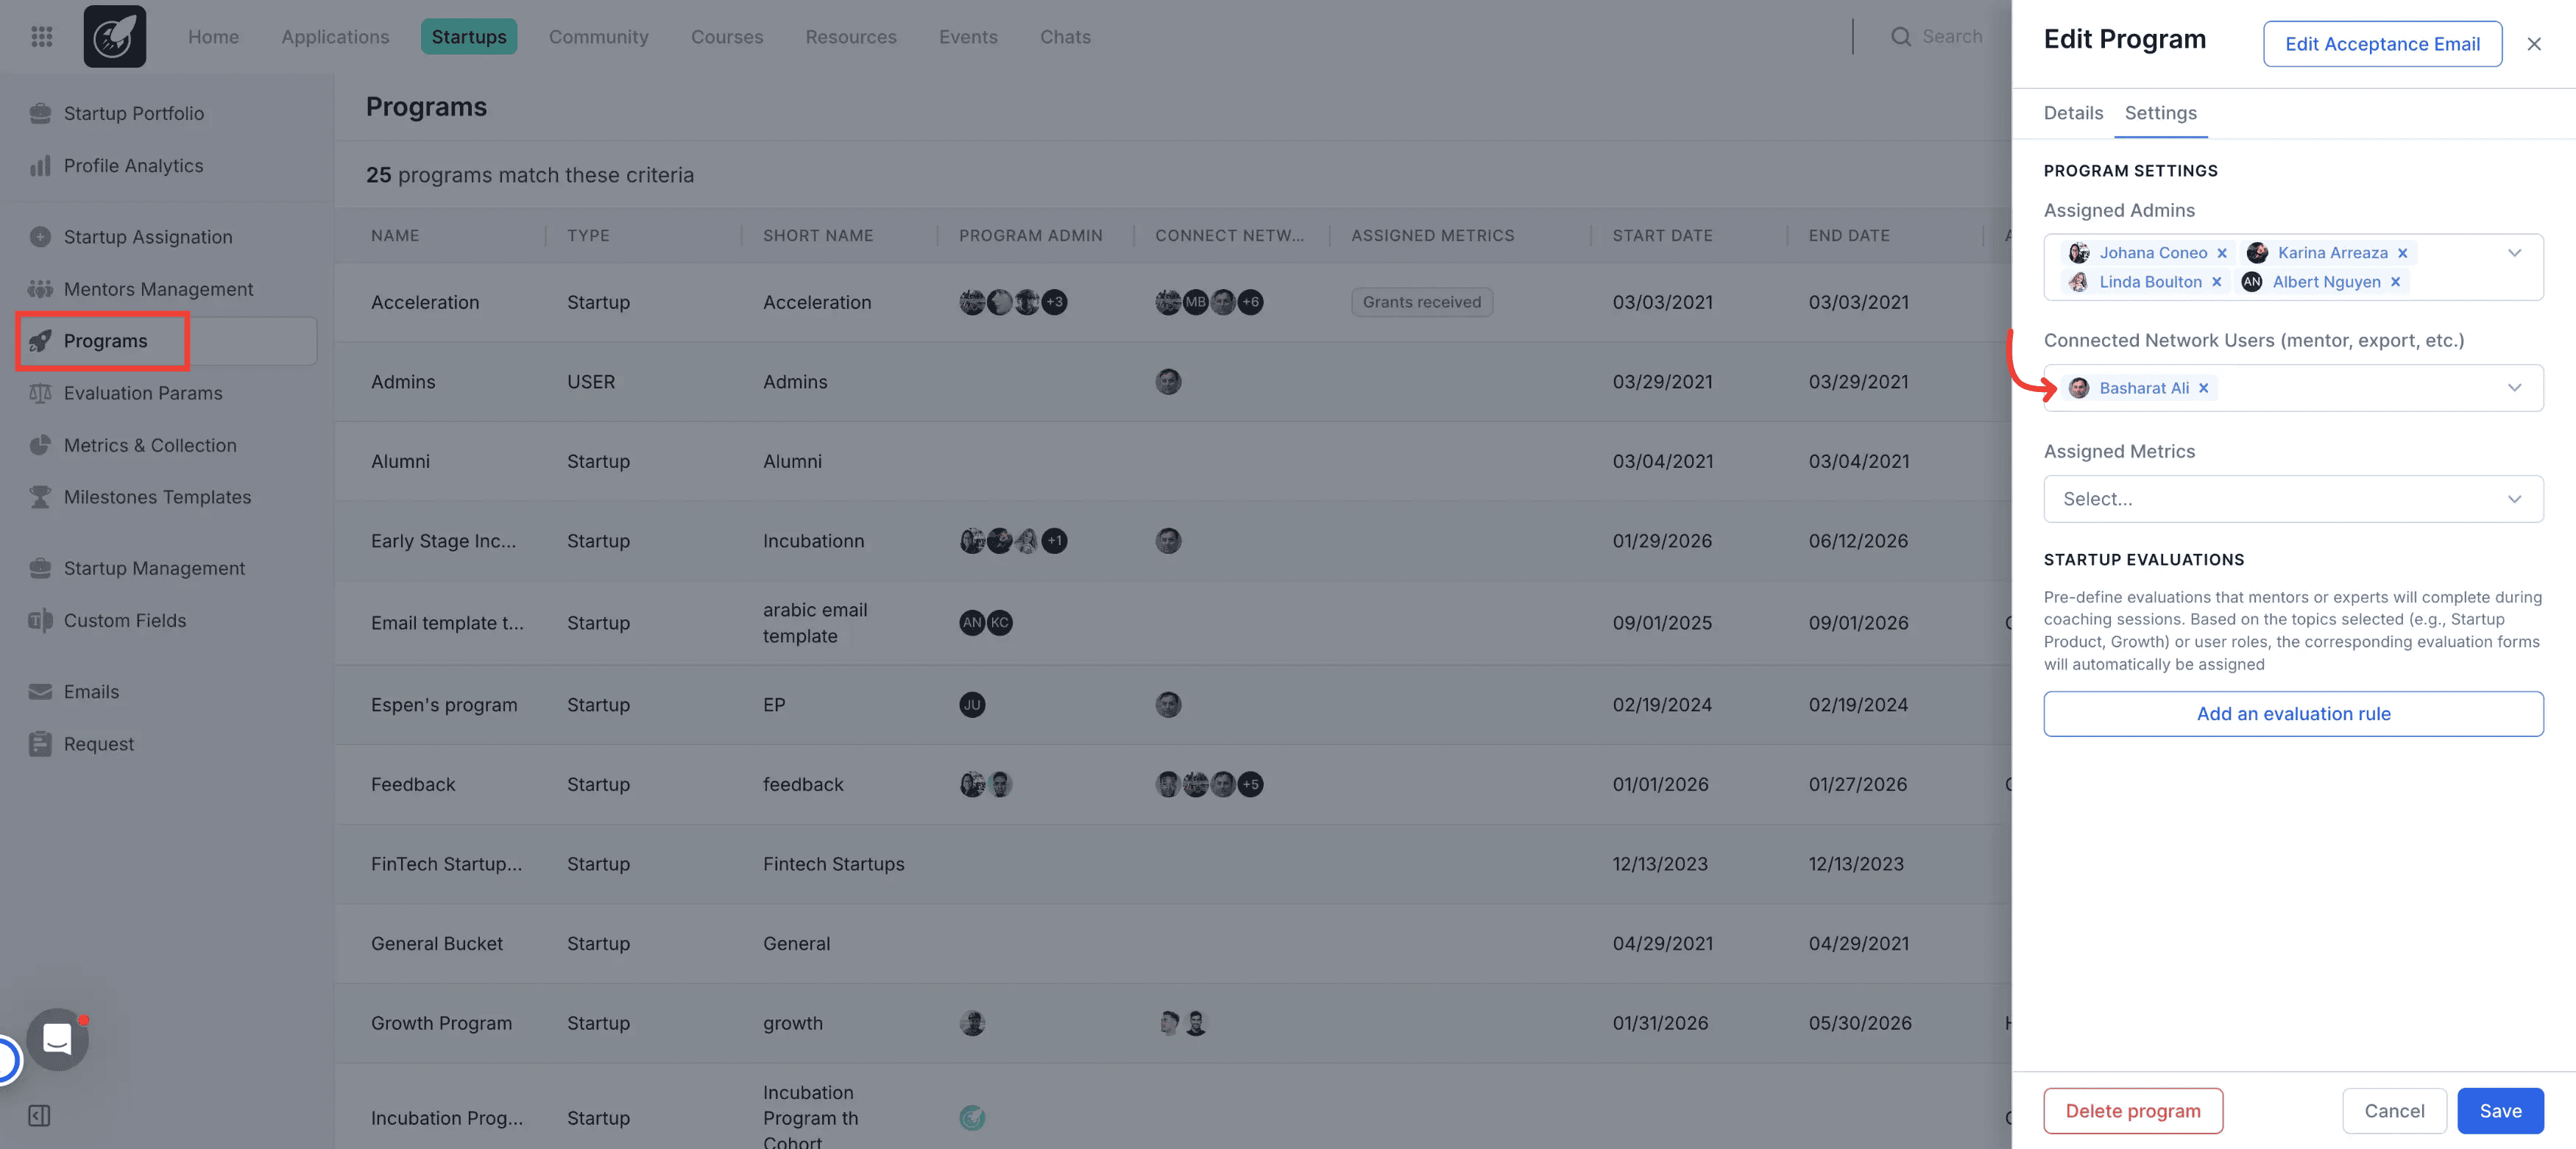2576x1149 pixels.
Task: Click the Milestones Templates trophy icon
Action: coord(40,497)
